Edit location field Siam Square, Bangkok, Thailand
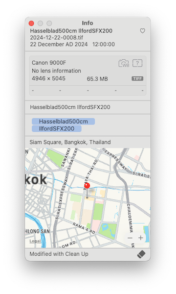This screenshot has height=294, width=176. coord(70,142)
